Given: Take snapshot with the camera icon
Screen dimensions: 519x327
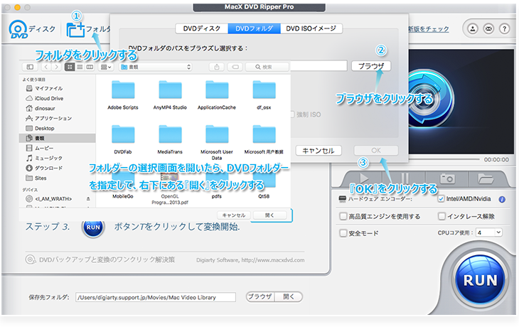Looking at the screenshot, I should click(x=447, y=179).
